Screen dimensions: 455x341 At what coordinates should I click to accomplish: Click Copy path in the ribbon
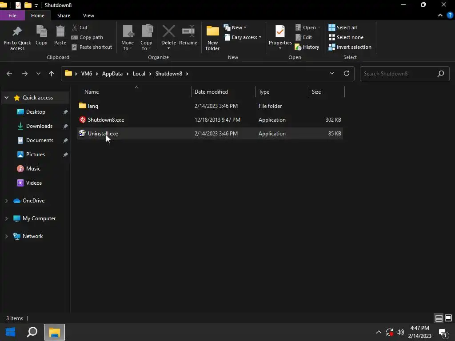pyautogui.click(x=87, y=37)
